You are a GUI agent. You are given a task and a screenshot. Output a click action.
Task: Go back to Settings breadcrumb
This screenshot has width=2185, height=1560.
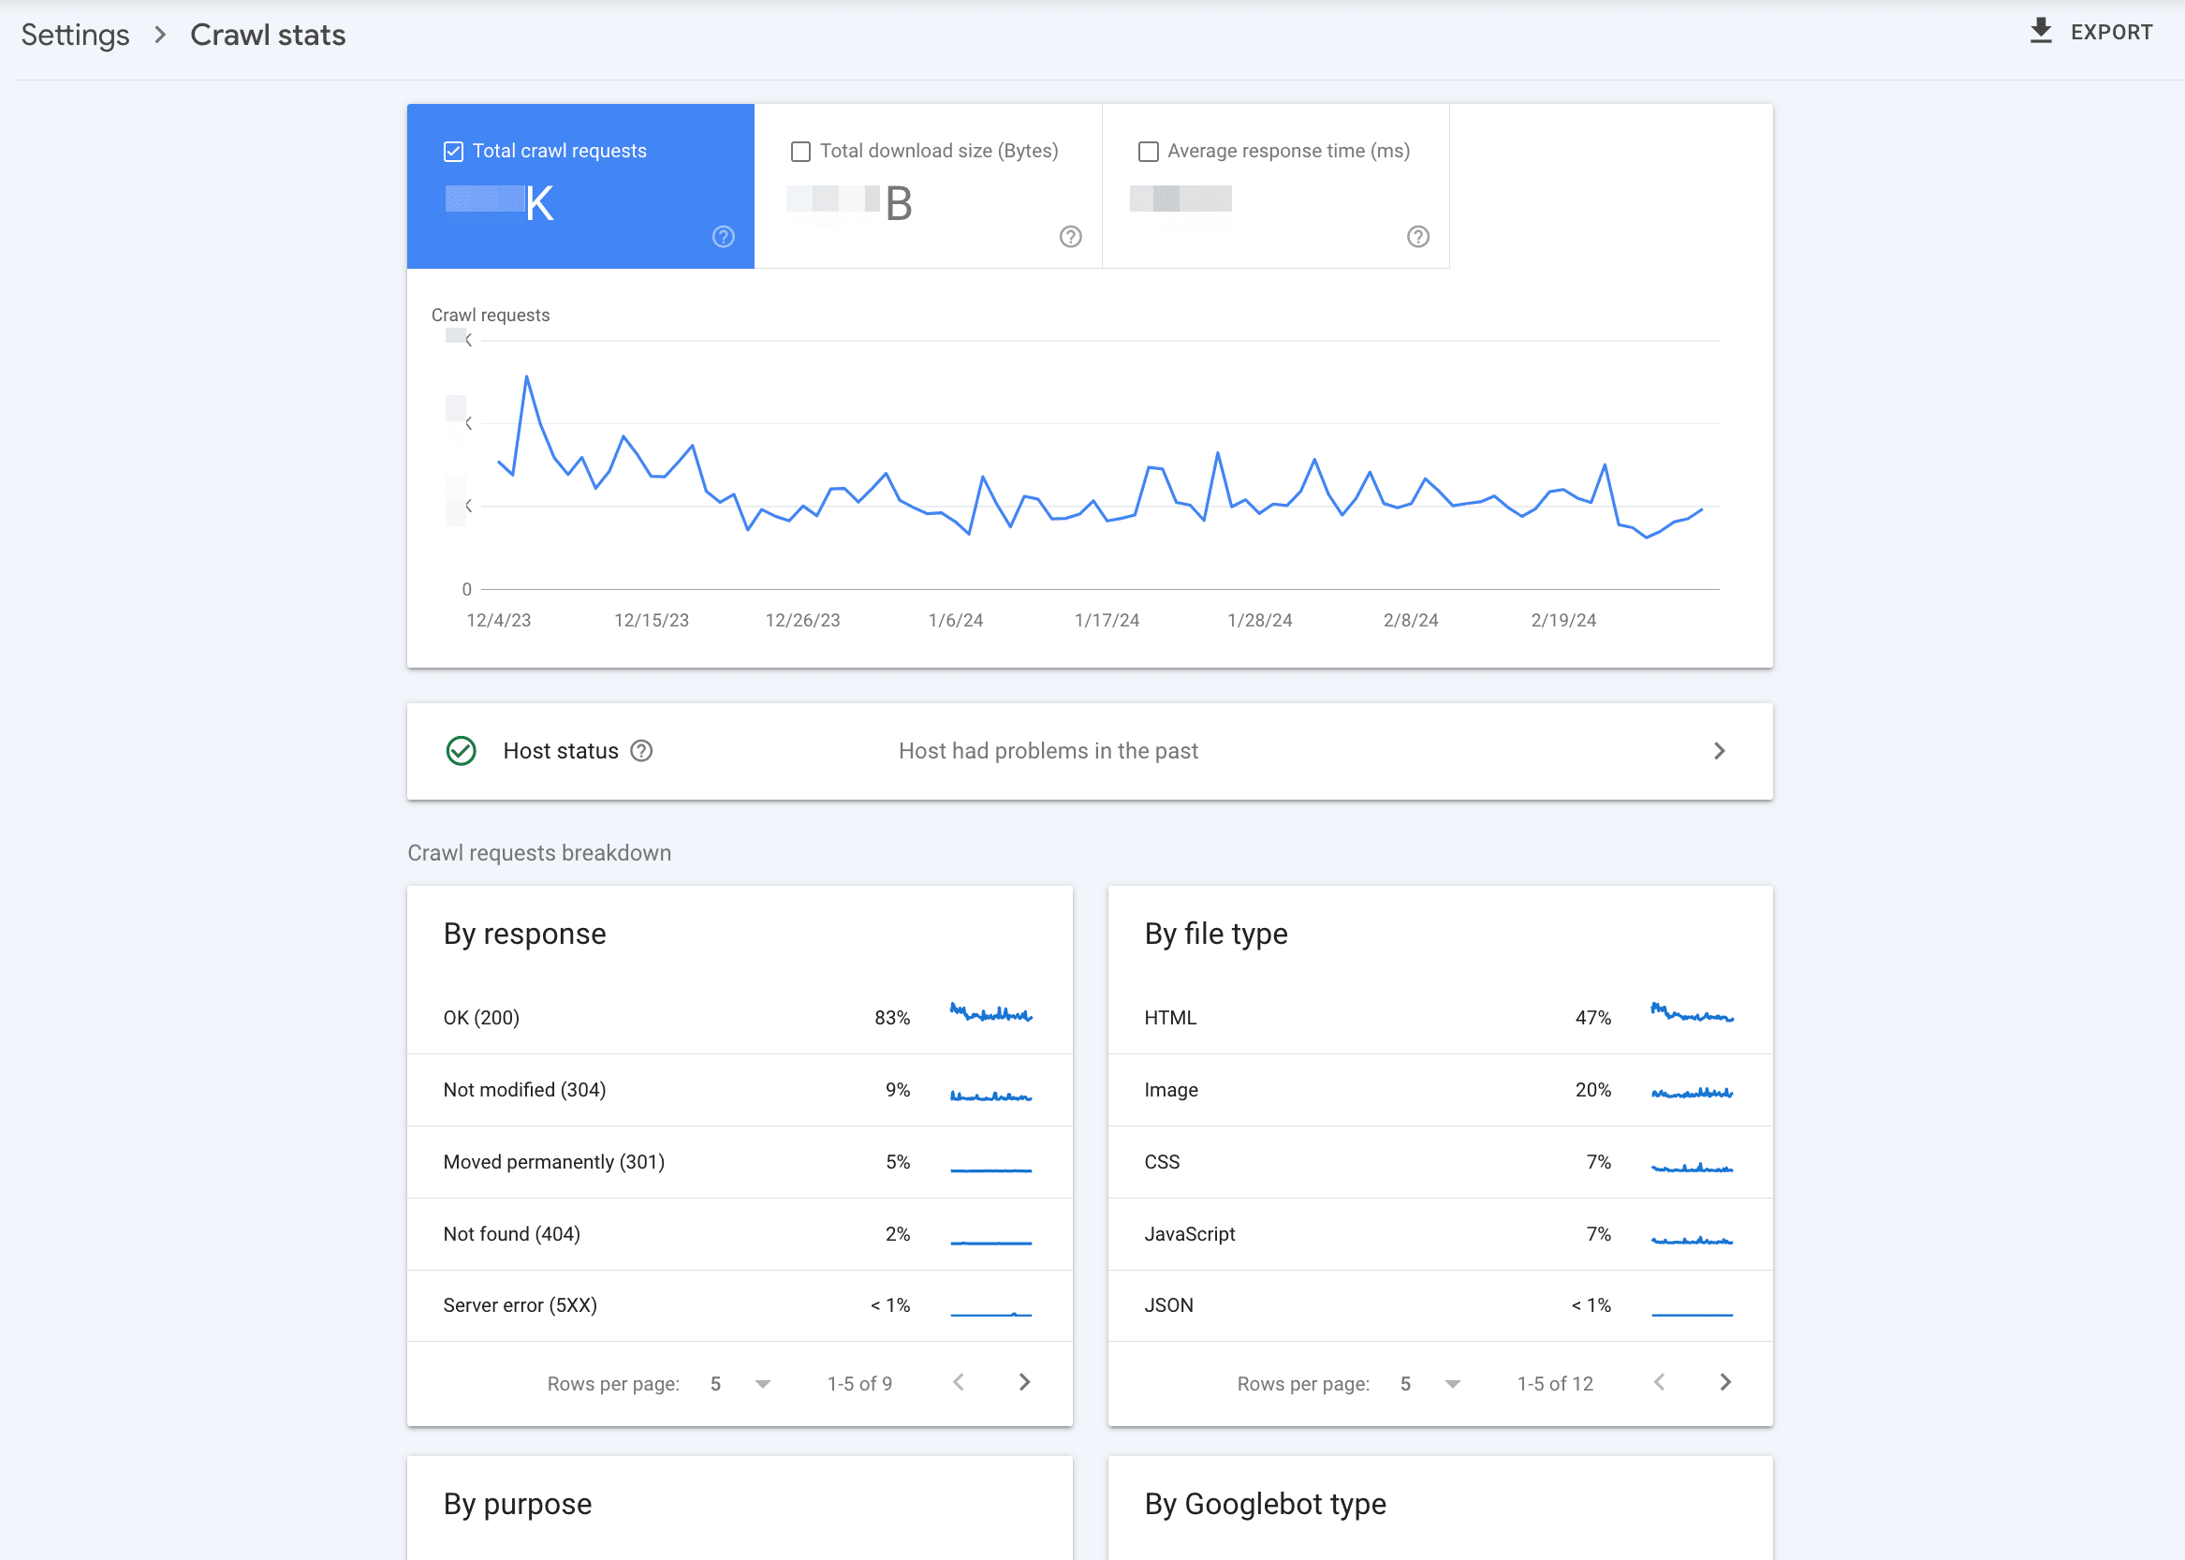tap(75, 35)
